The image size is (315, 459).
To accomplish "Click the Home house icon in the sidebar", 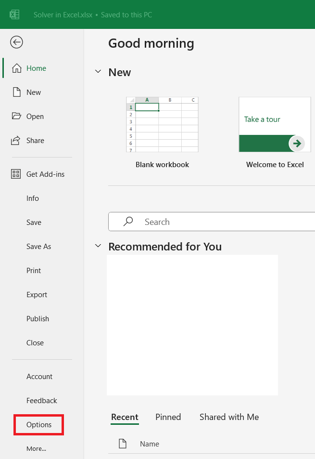I will click(17, 68).
